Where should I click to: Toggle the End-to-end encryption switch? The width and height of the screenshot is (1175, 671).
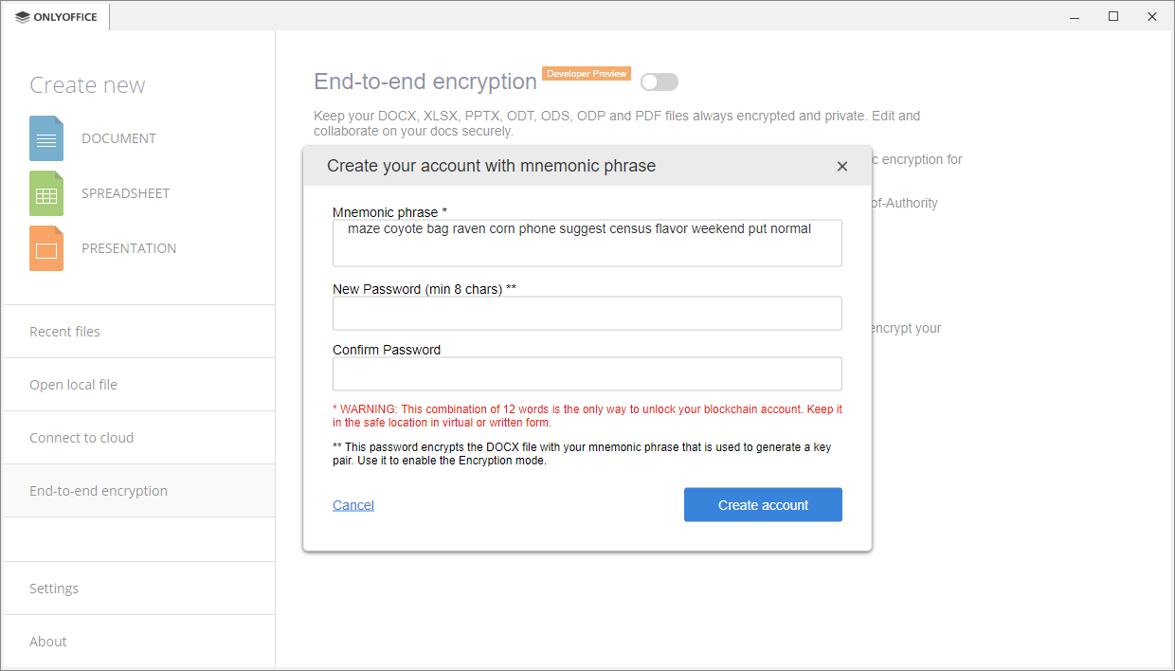(x=660, y=82)
